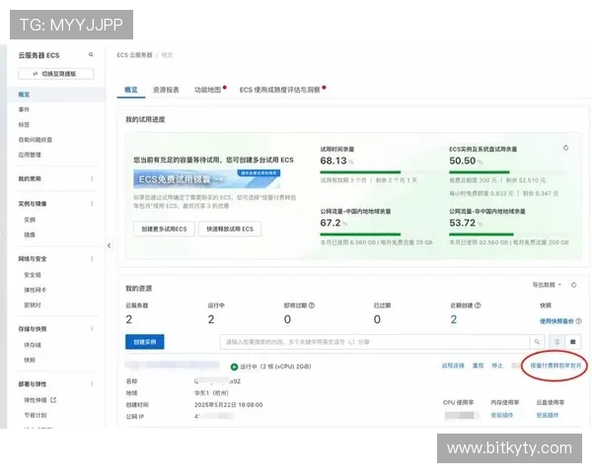Open 密钥对 in the sidebar
Viewport: 592px width, 473px height.
(33, 305)
